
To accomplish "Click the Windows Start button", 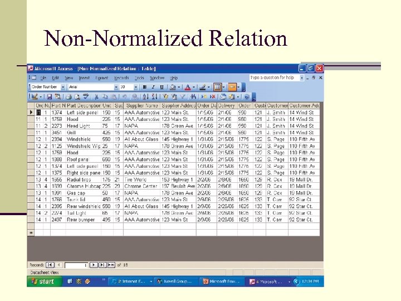I will click(44, 281).
